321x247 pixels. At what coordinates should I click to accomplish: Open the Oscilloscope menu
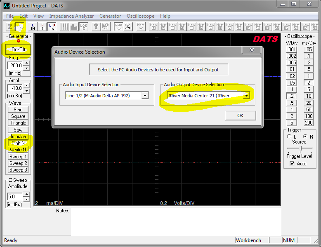[x=140, y=16]
